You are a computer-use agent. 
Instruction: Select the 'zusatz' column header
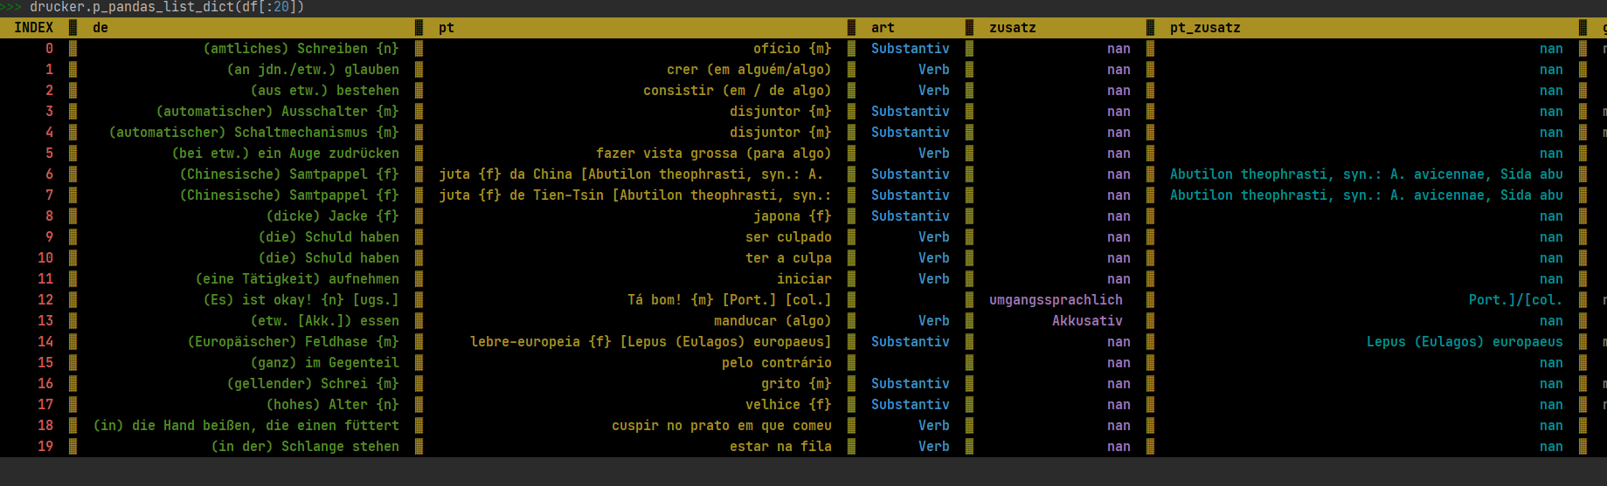[1012, 28]
